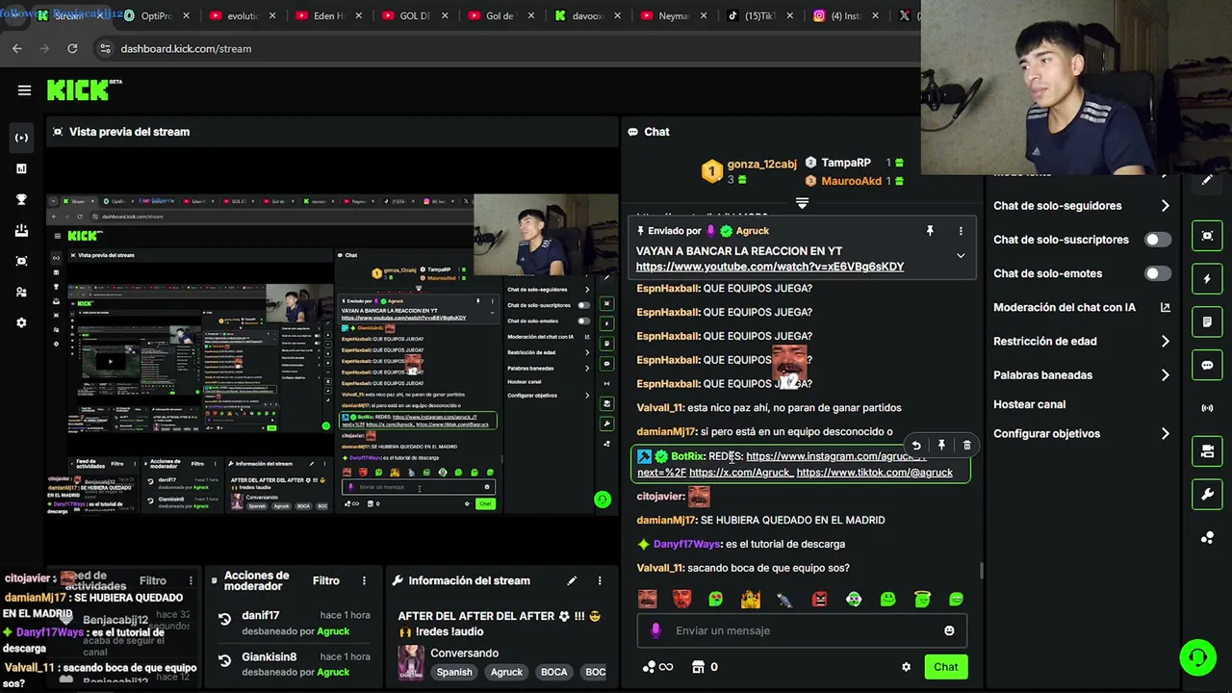This screenshot has width=1232, height=693.
Task: Expand Palabras baneadas option
Action: click(x=1082, y=375)
